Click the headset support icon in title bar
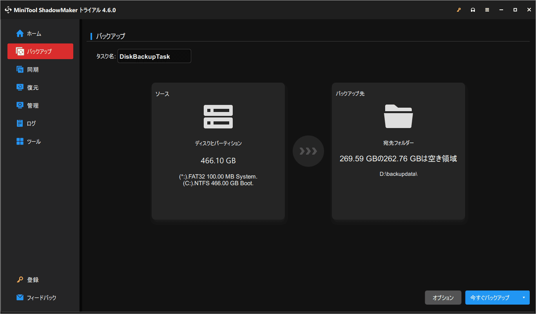This screenshot has height=314, width=536. [x=473, y=10]
